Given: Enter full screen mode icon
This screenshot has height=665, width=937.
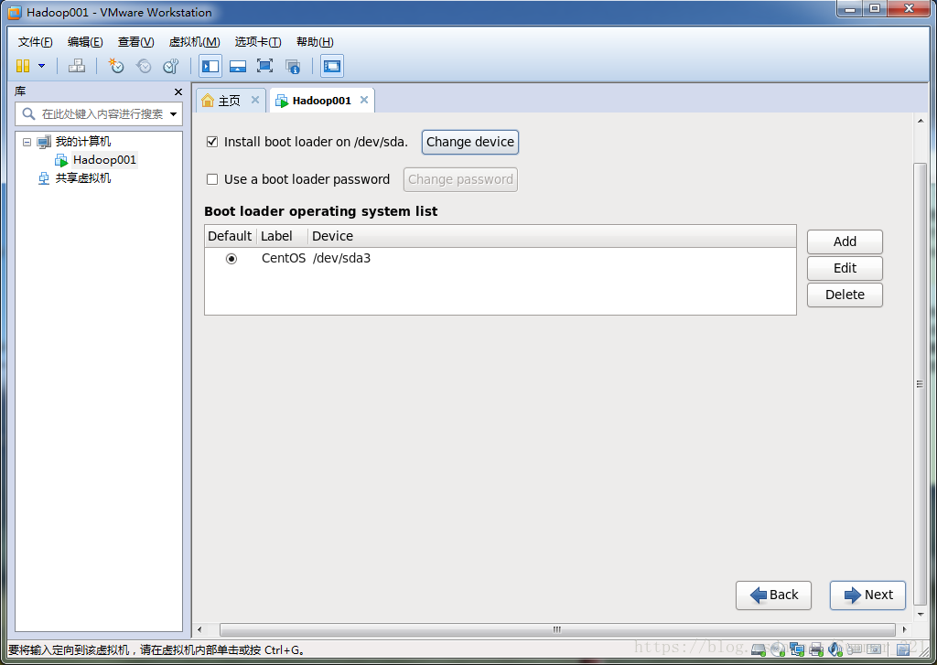Looking at the screenshot, I should [x=264, y=66].
